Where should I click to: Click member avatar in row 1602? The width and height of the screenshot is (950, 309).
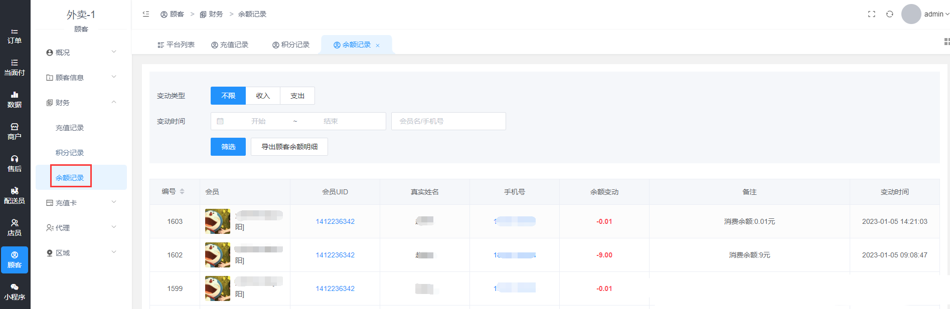pyautogui.click(x=218, y=255)
